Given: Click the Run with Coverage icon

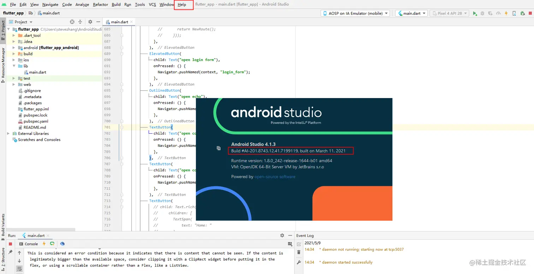Looking at the screenshot, I should (x=490, y=13).
